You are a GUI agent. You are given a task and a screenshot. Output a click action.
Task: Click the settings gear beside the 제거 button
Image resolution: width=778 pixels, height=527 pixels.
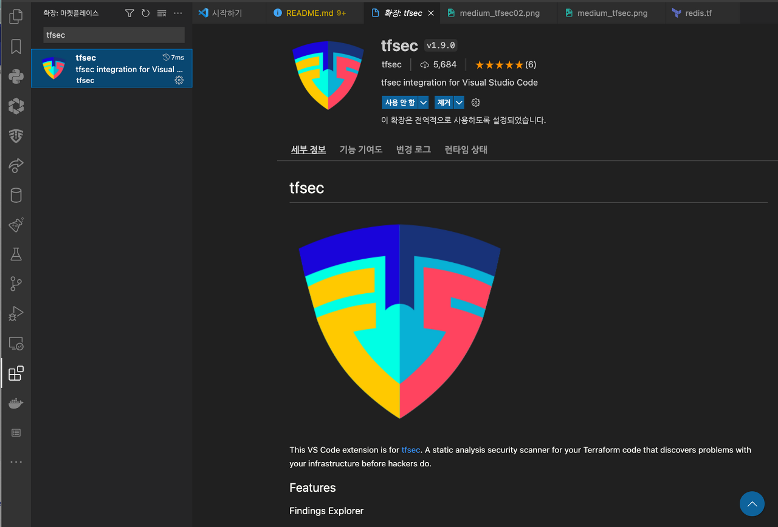476,103
